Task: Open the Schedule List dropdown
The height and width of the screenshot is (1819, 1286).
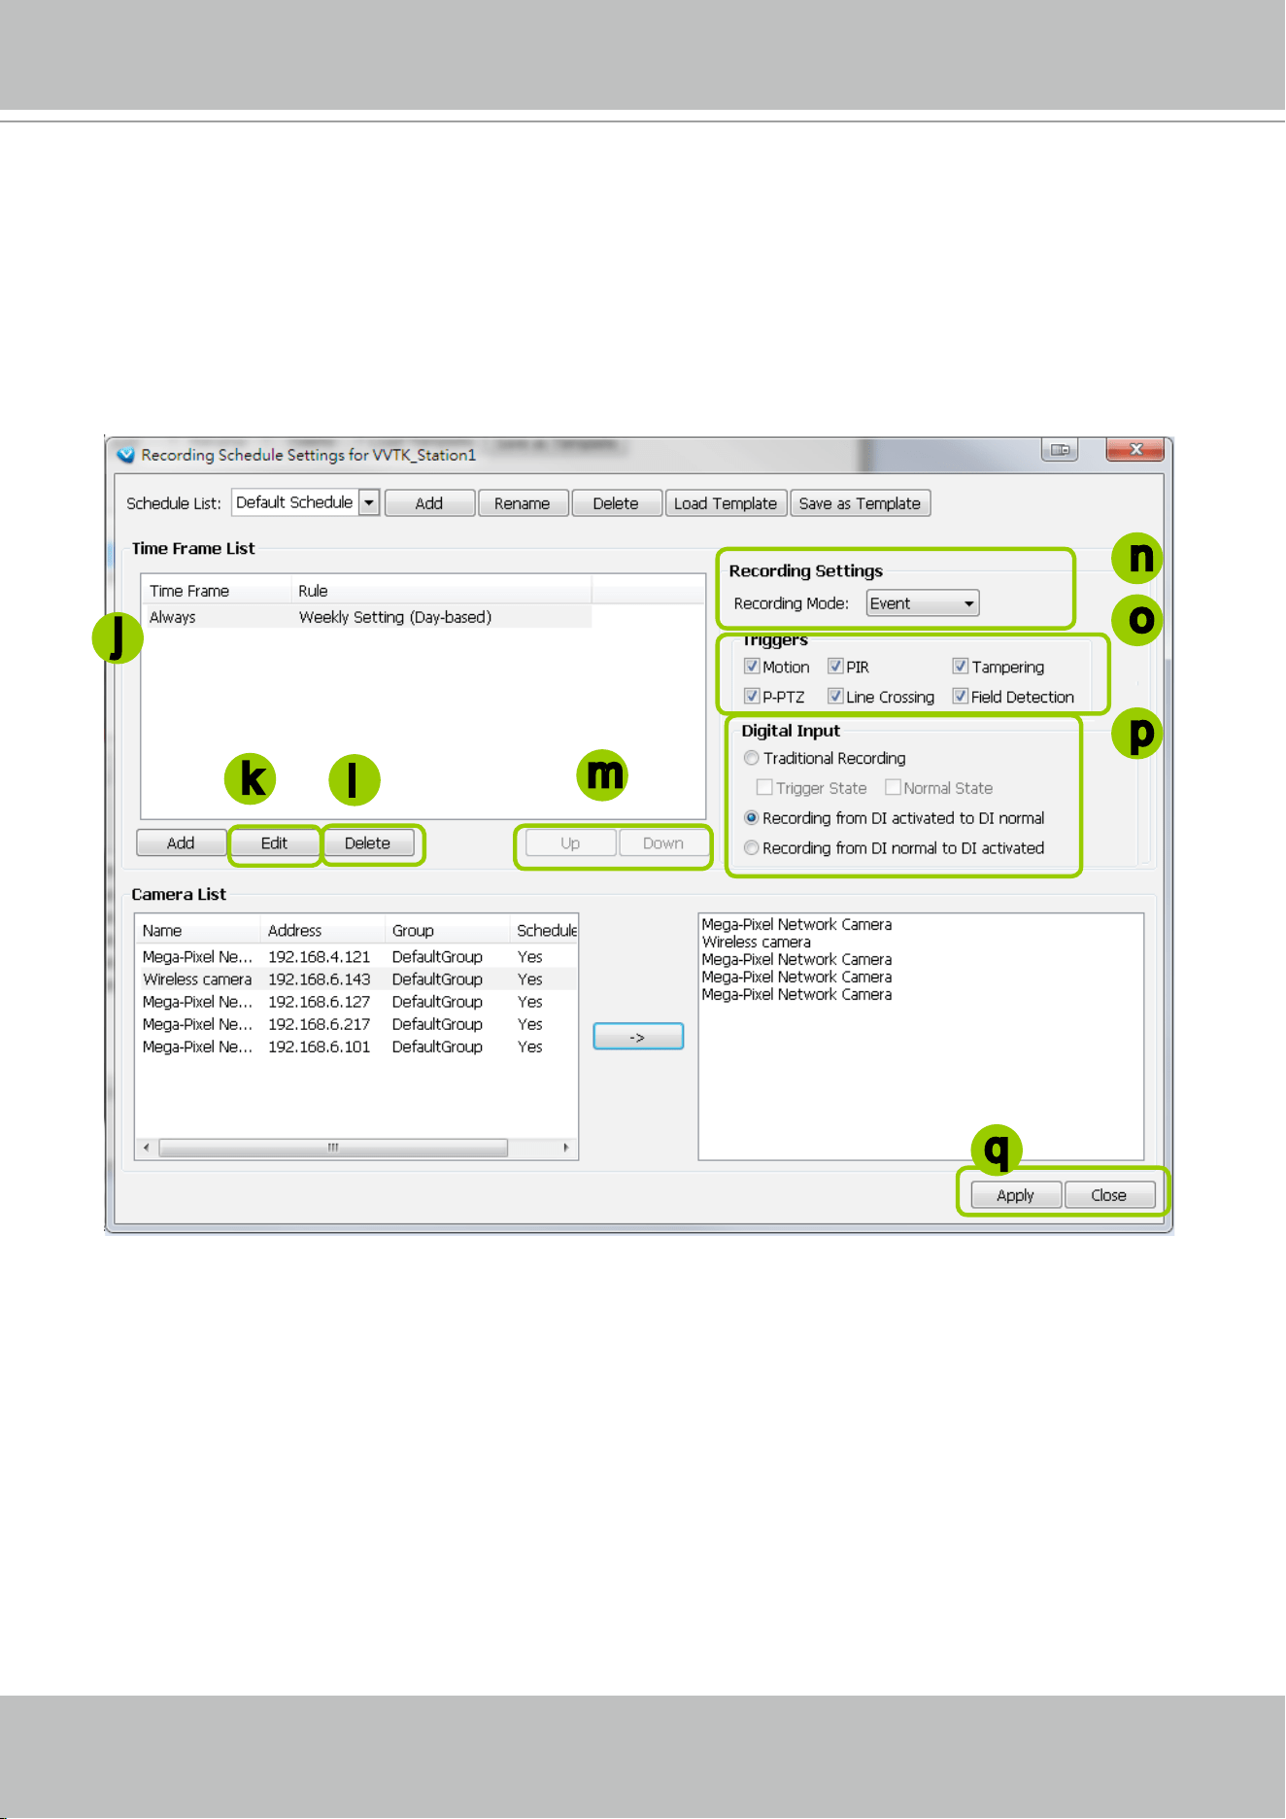Action: (369, 502)
